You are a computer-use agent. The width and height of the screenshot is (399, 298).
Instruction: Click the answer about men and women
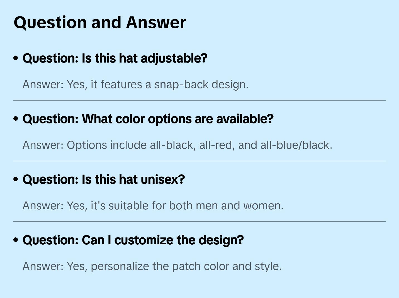153,206
